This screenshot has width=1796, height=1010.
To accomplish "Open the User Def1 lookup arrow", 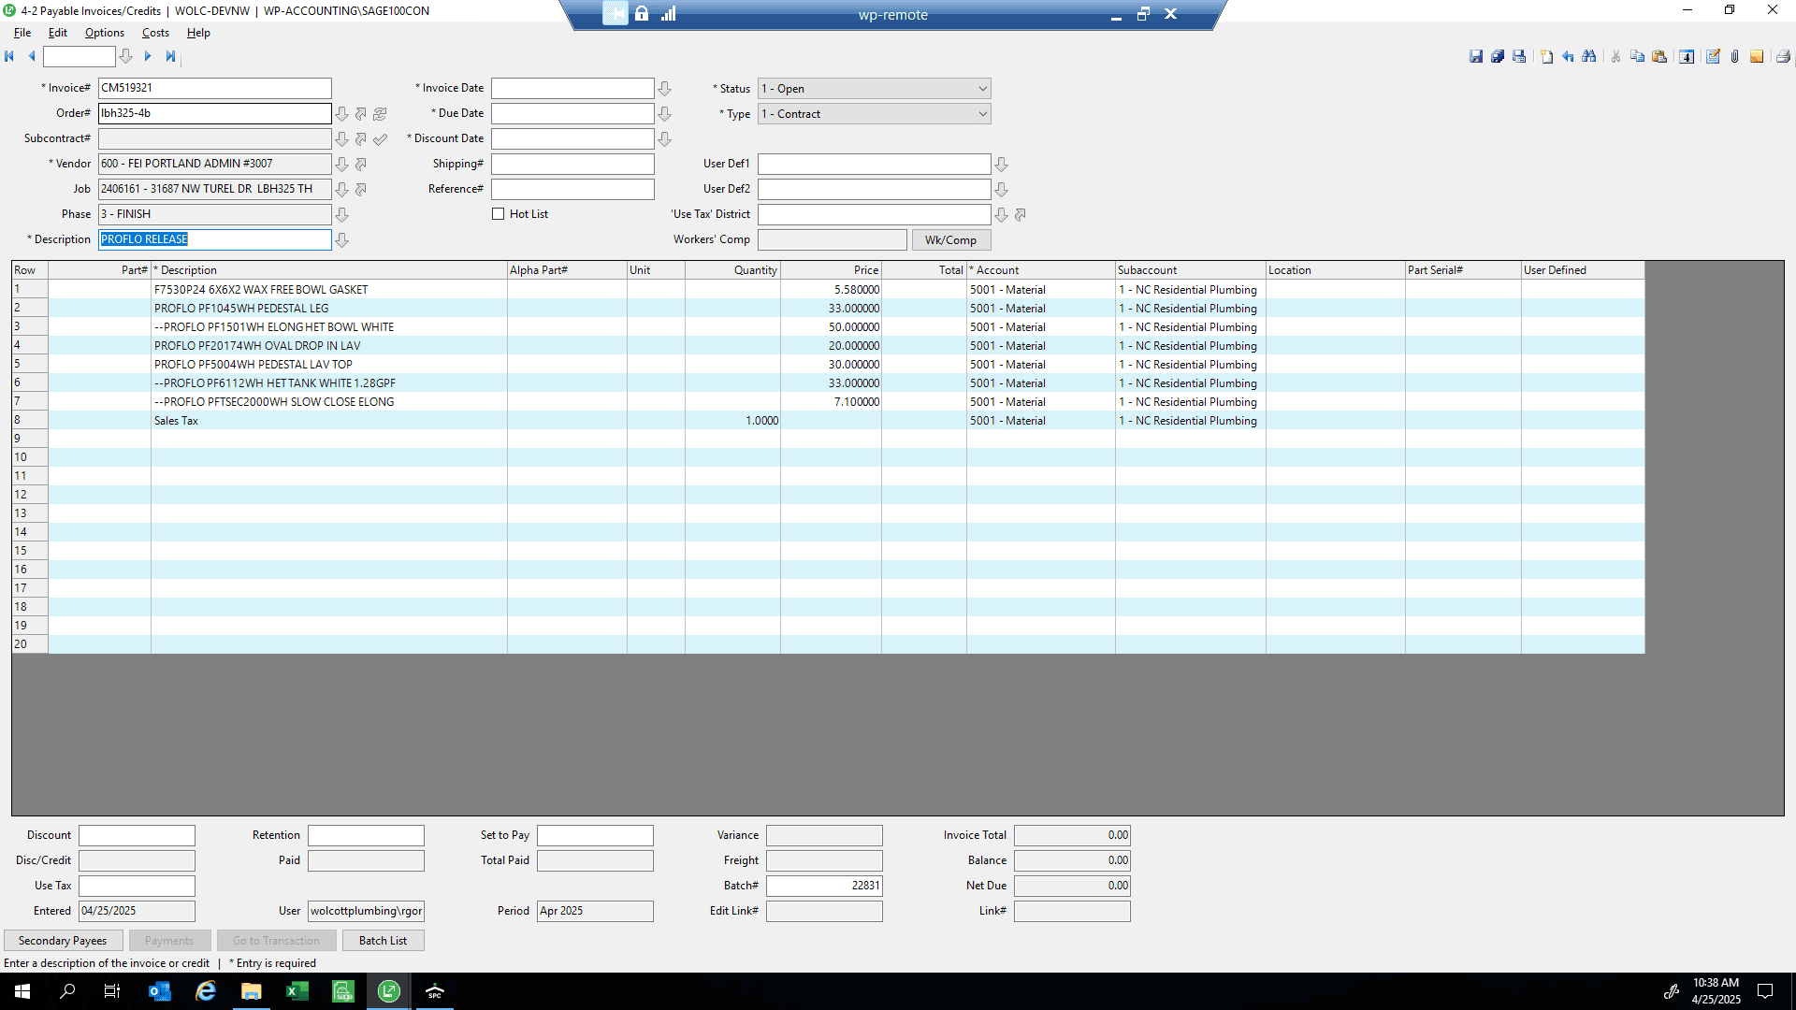I will click(1002, 165).
